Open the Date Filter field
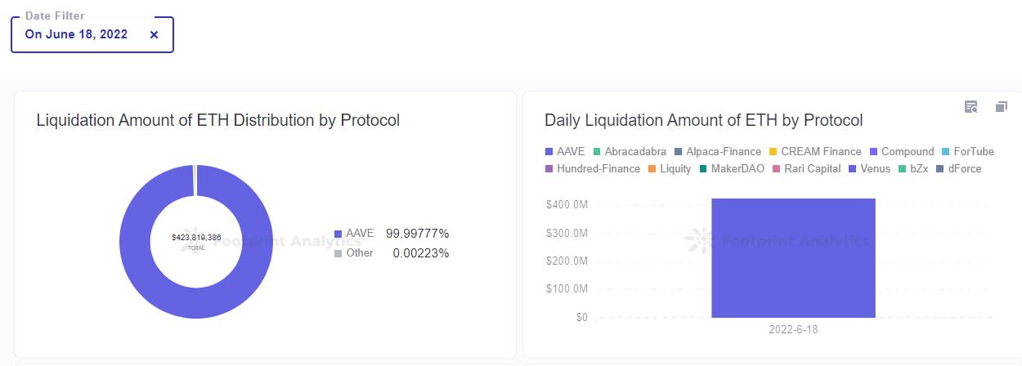 point(76,35)
